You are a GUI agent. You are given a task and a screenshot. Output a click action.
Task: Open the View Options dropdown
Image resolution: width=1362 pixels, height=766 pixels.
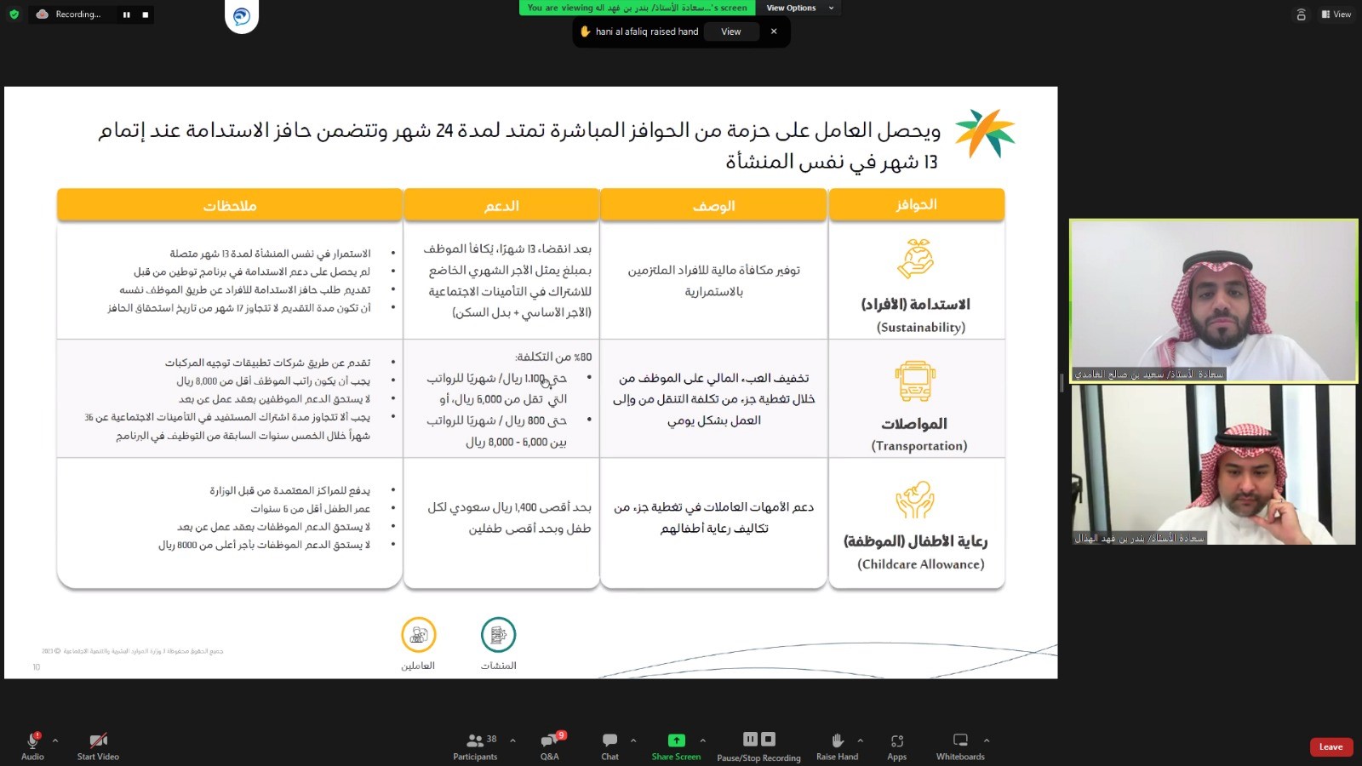coord(800,8)
